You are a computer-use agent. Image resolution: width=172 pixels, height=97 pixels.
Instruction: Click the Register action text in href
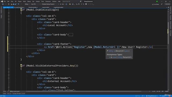(x=80, y=47)
